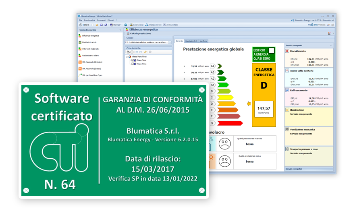Toggle the Piano Primo checkbox

point(133,64)
